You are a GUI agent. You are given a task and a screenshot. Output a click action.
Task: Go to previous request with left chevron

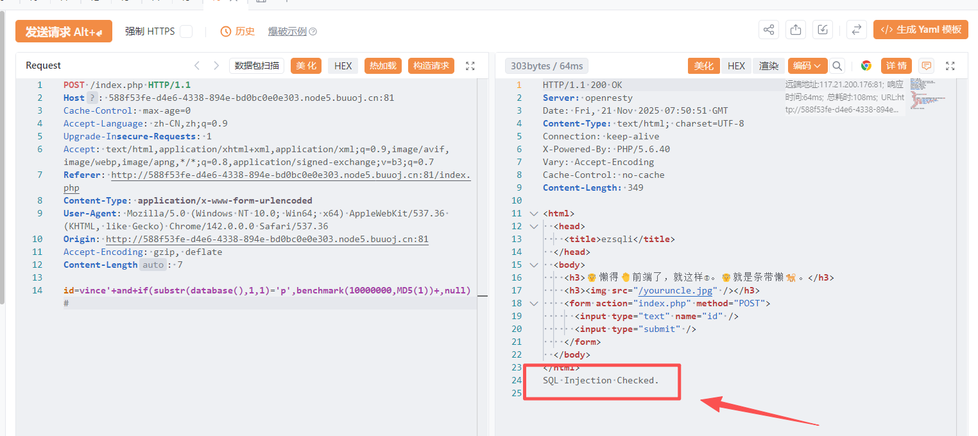(197, 65)
